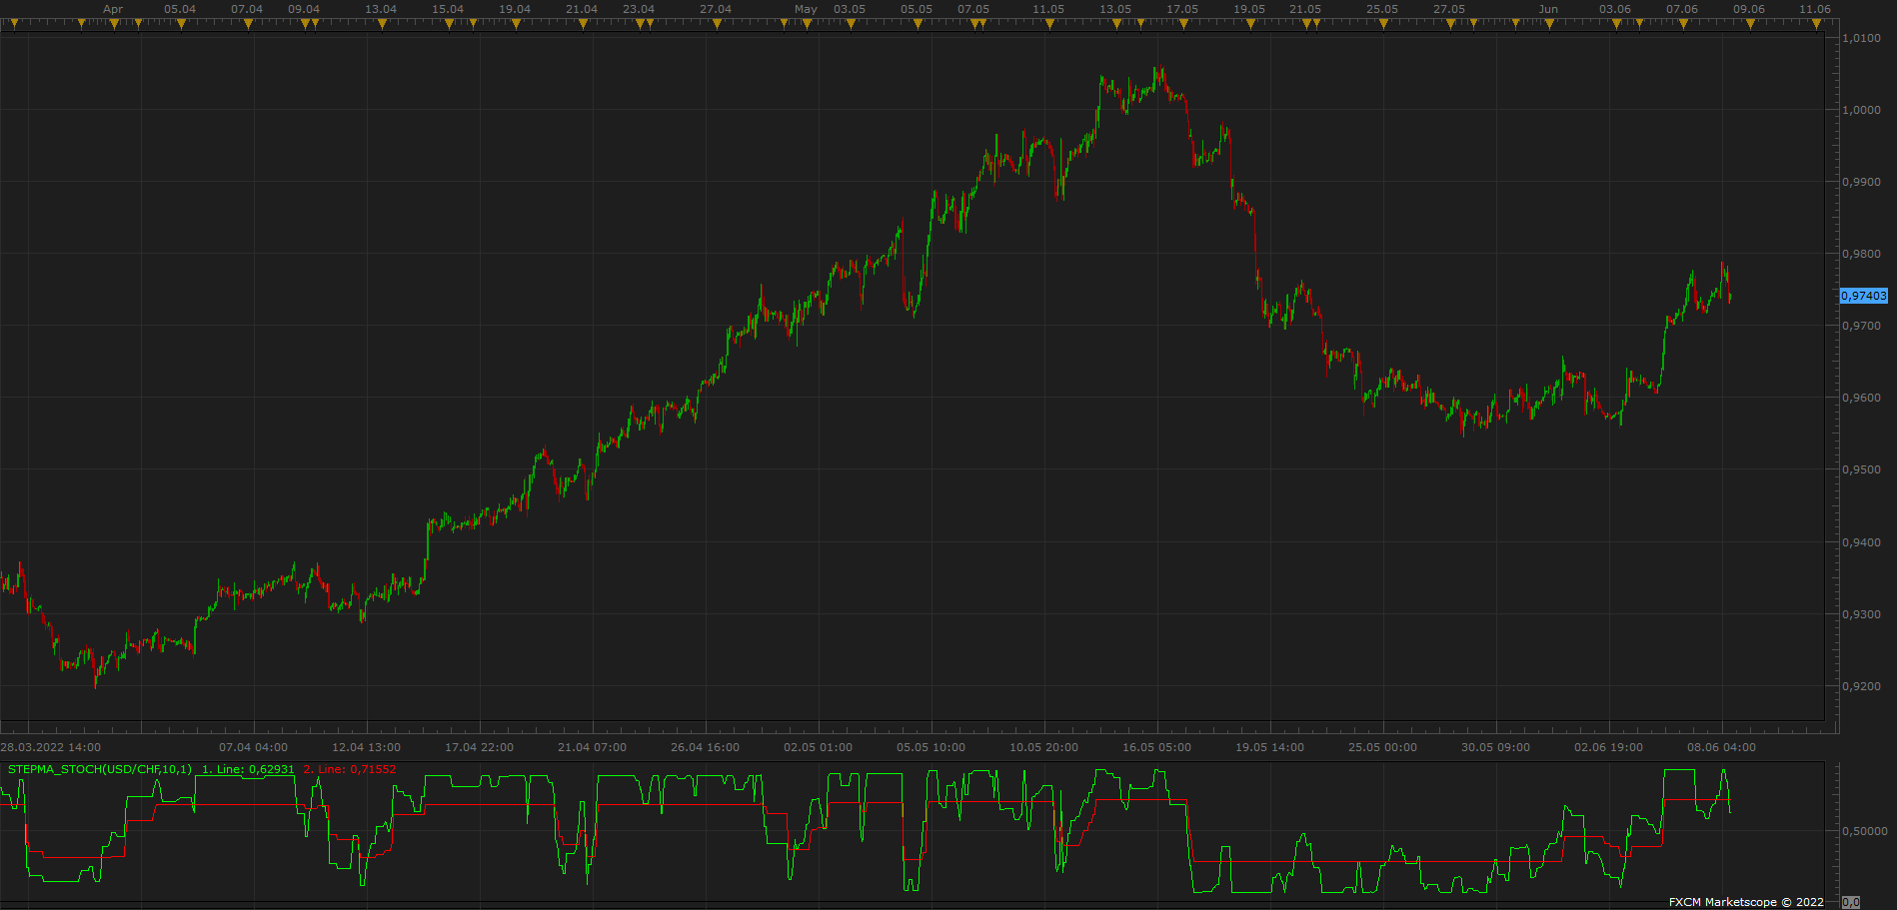Click the orange marker beneath the 27.04 date
The width and height of the screenshot is (1897, 910).
coord(717,24)
